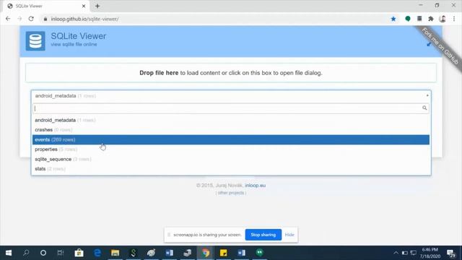Hide the screen sharing notification bar
Image resolution: width=462 pixels, height=260 pixels.
click(289, 235)
